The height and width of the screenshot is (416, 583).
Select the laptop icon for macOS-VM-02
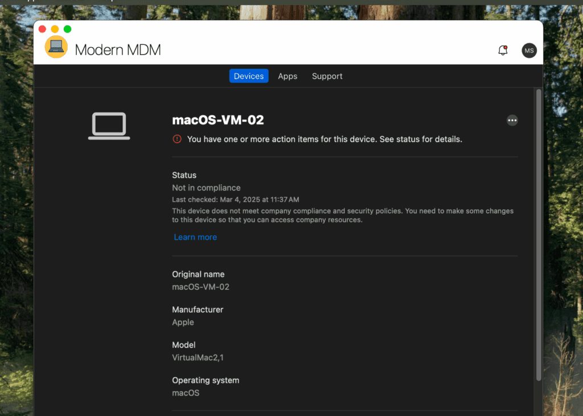(108, 125)
